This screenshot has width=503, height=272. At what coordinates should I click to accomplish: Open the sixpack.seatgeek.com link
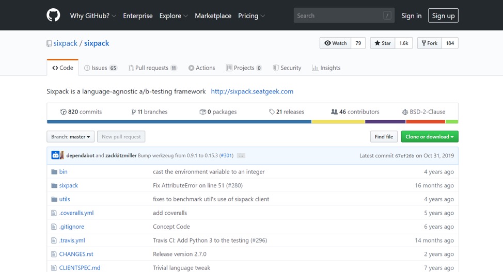click(x=252, y=91)
